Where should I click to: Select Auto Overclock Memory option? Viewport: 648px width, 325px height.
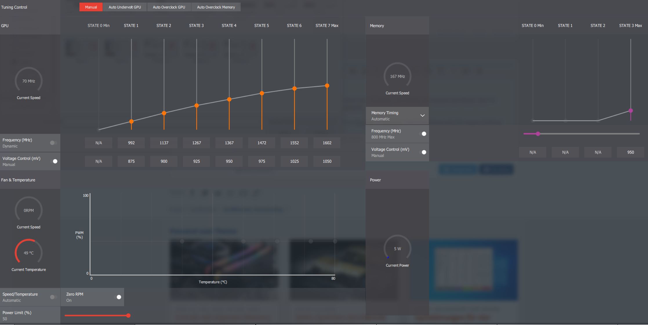[216, 7]
